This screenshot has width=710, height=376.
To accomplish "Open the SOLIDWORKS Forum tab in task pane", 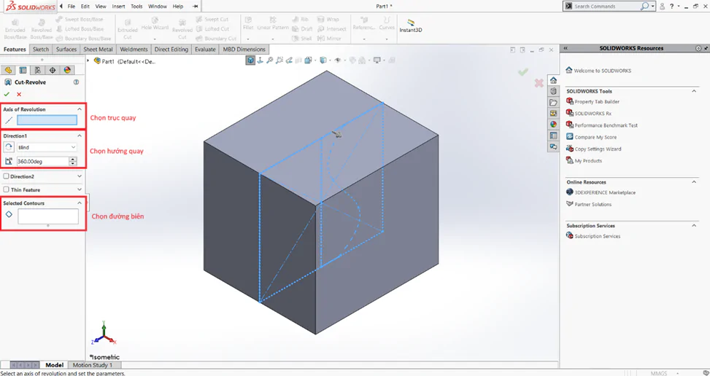I will tap(553, 146).
